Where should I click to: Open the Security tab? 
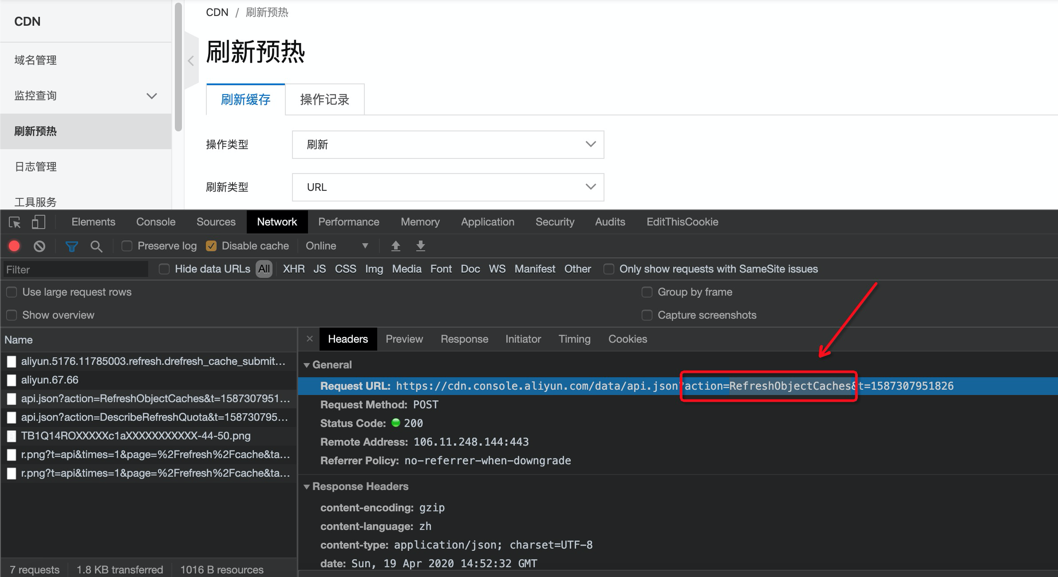[x=555, y=222]
